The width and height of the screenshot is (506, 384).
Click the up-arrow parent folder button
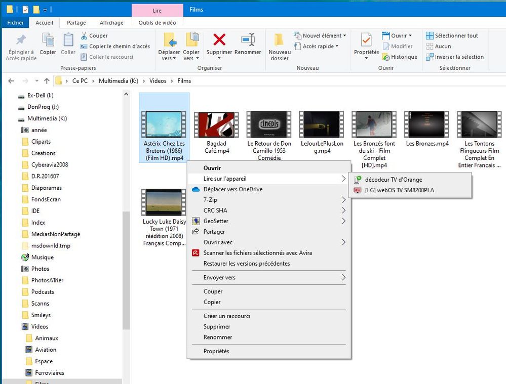point(47,81)
